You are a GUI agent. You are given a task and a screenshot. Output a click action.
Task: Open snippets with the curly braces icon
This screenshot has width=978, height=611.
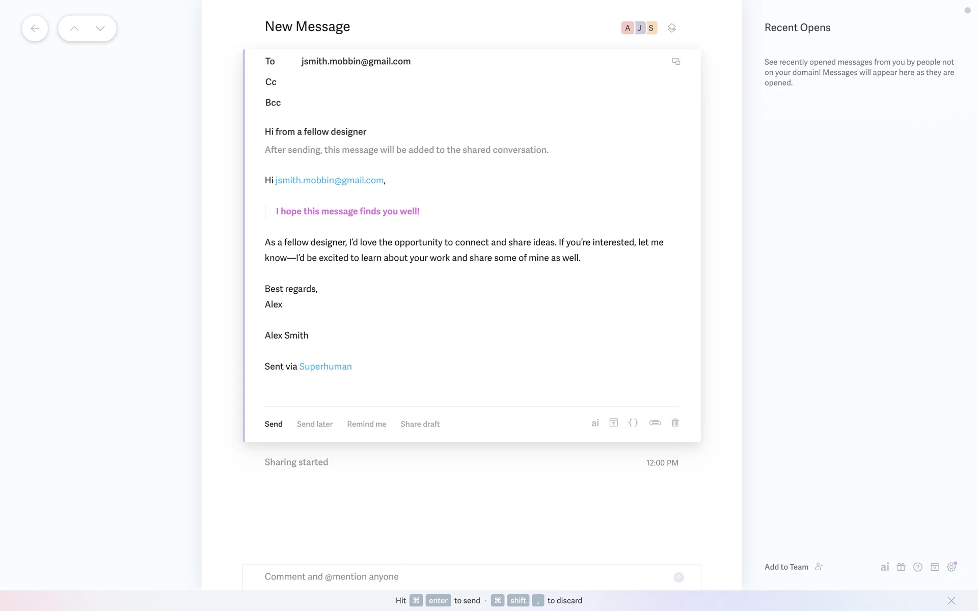click(633, 423)
